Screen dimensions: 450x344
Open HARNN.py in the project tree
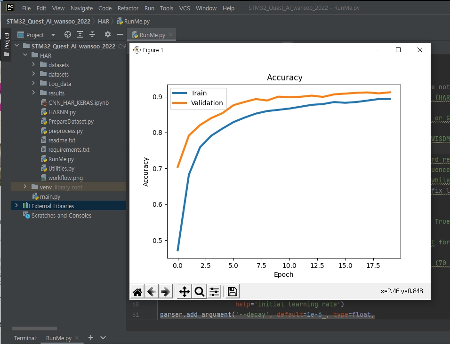click(62, 112)
